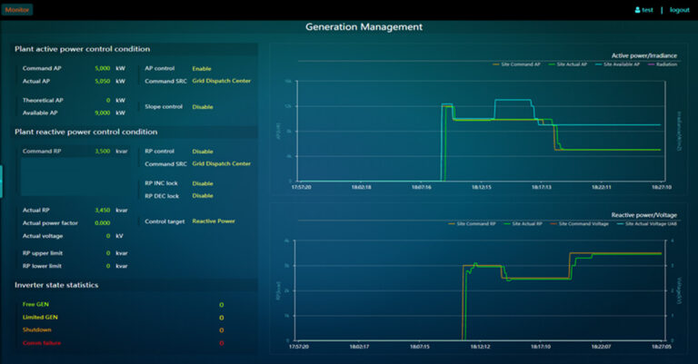The image size is (698, 364).
Task: Open the Control target Reactive Power selector
Action: pos(214,221)
